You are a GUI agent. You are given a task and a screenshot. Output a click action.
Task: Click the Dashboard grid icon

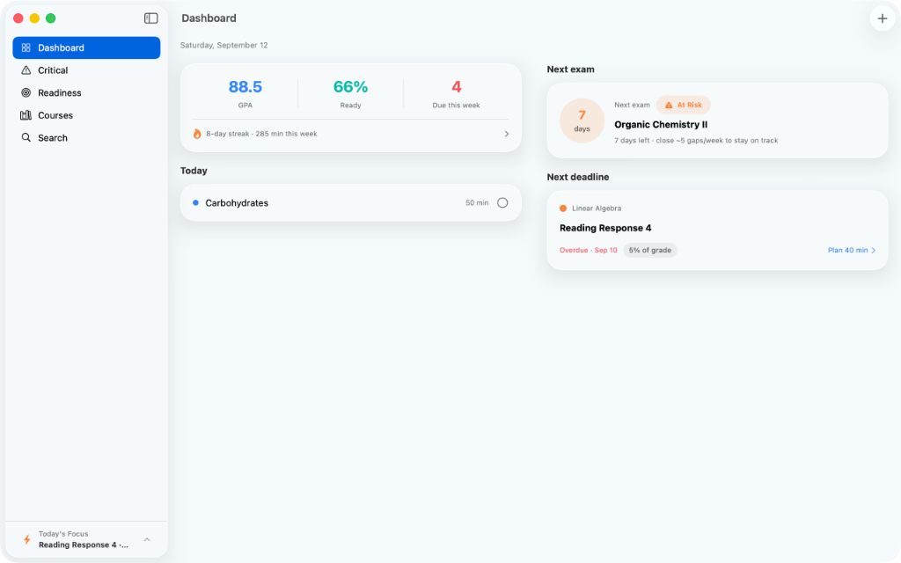click(26, 48)
